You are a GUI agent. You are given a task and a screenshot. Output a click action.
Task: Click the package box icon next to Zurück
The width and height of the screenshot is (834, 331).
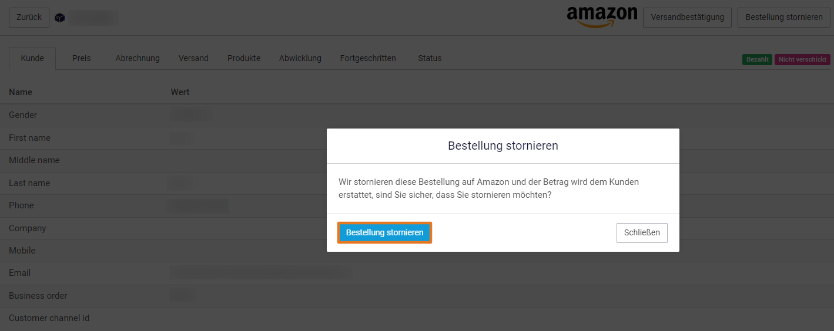pos(59,18)
